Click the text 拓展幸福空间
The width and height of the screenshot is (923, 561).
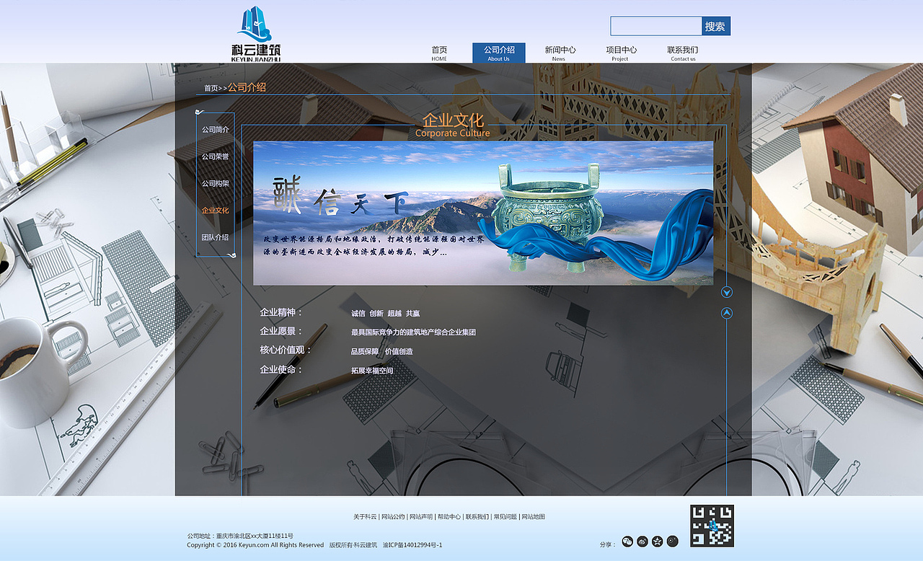coord(372,371)
